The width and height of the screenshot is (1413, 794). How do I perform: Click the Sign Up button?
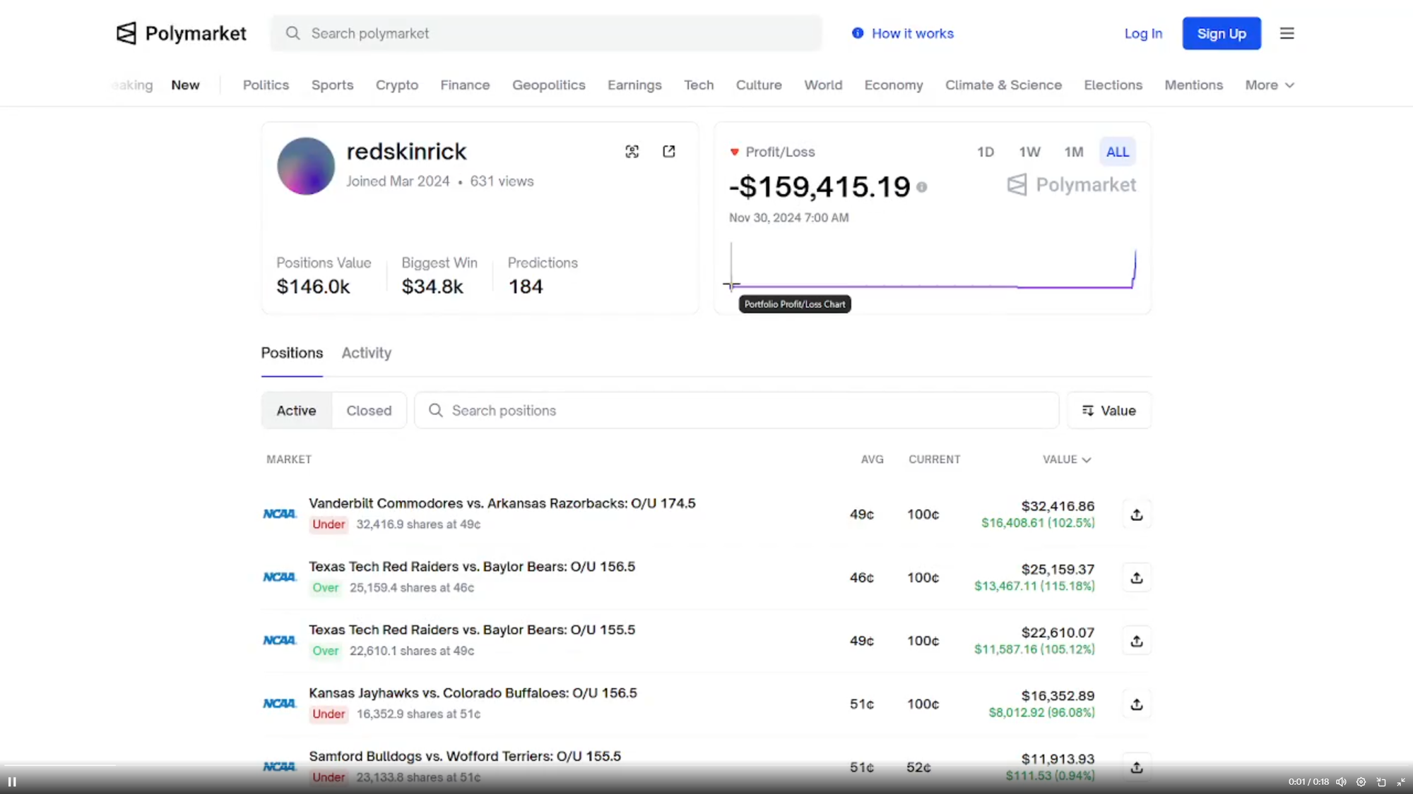coord(1221,33)
